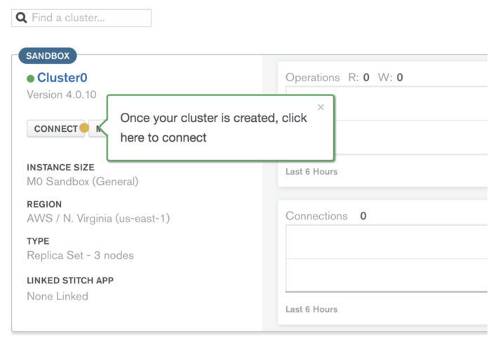Click Last 6 Hours under Connections chart
491x338 pixels.
311,309
